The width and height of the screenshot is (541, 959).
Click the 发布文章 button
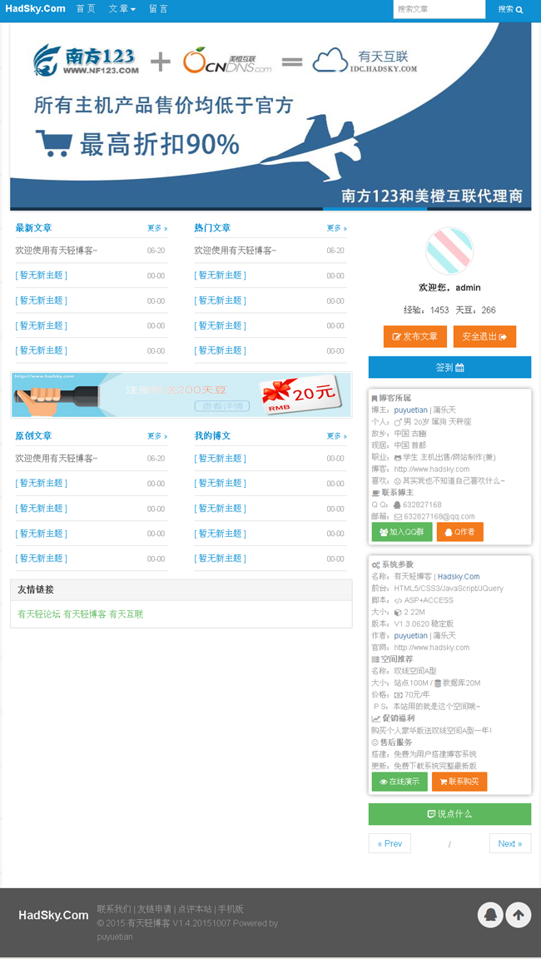click(x=415, y=336)
